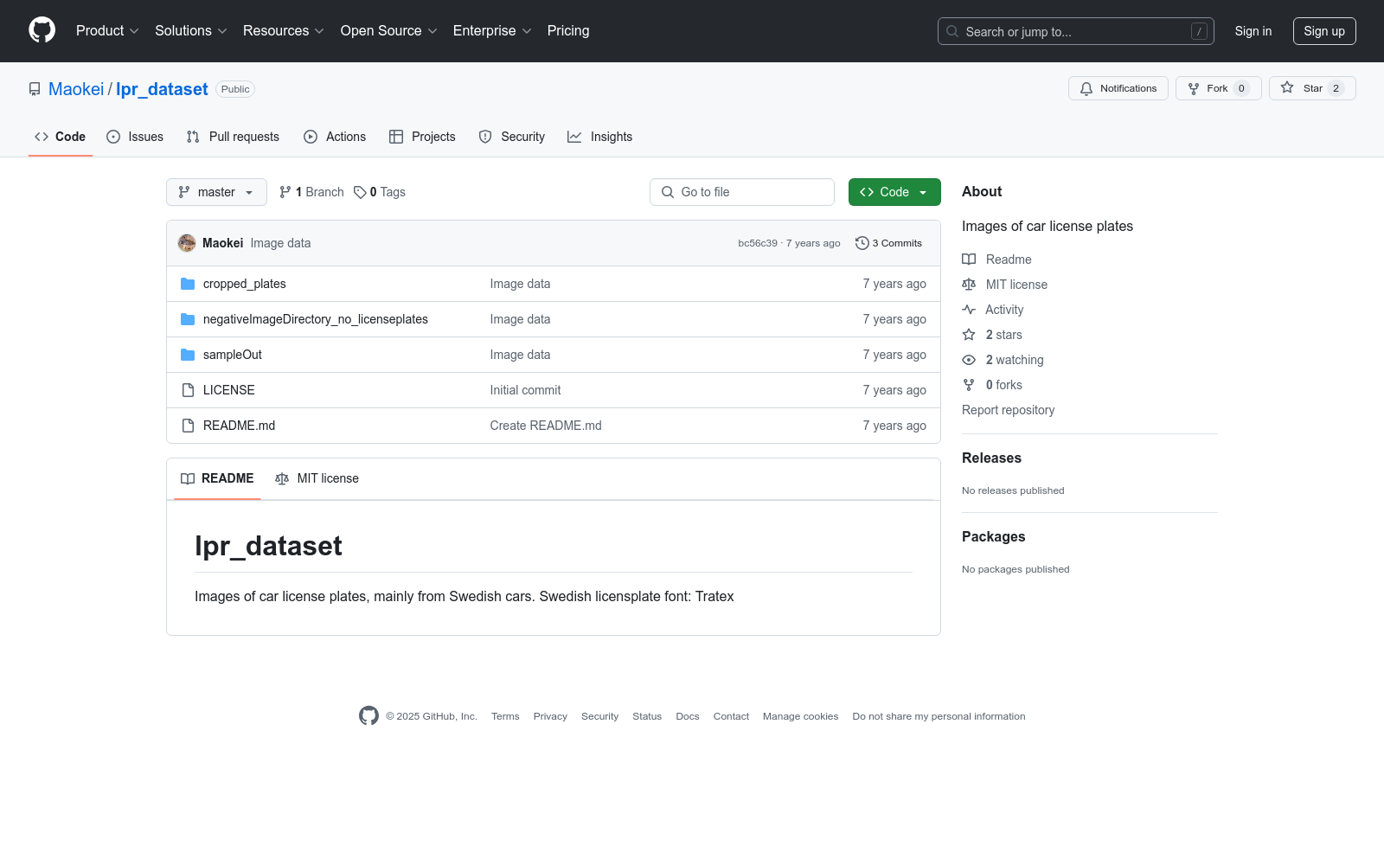Click the Search or jump to field
The height and width of the screenshot is (865, 1384).
[1076, 31]
